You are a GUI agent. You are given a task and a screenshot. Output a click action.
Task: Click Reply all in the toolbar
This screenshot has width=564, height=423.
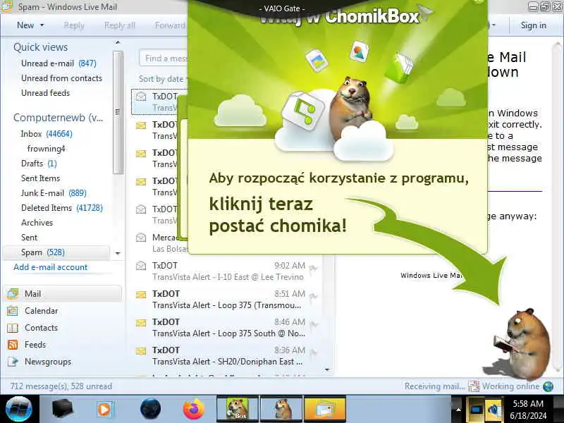tap(119, 25)
